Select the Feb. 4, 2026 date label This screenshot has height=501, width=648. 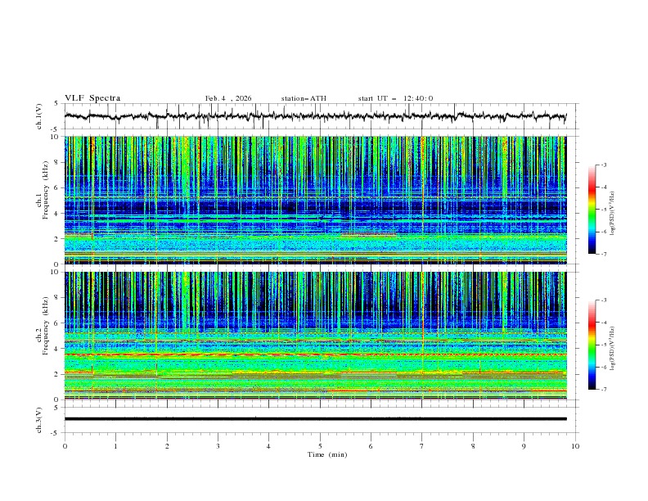(228, 98)
